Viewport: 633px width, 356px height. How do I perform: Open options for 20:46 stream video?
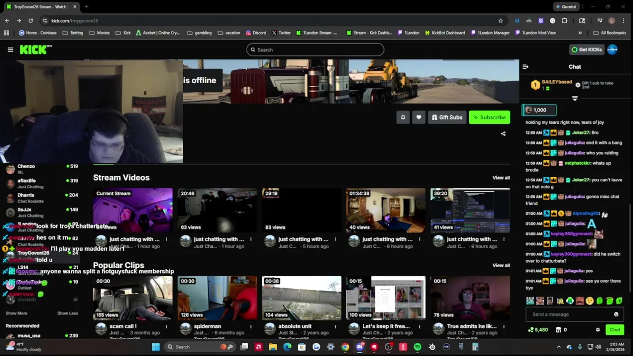click(x=251, y=239)
